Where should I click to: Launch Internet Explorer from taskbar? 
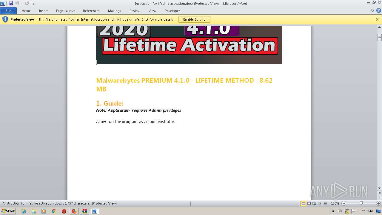pyautogui.click(x=24, y=211)
